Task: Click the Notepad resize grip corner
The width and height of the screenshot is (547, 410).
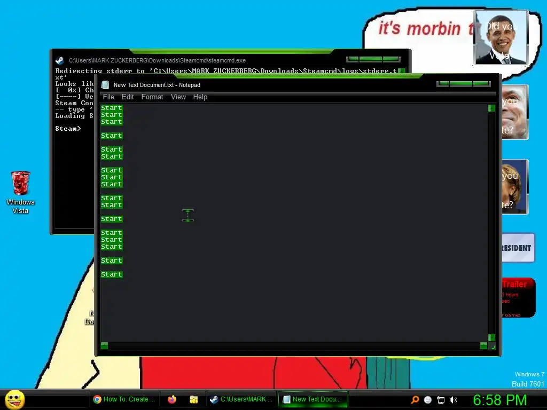Action: point(493,347)
